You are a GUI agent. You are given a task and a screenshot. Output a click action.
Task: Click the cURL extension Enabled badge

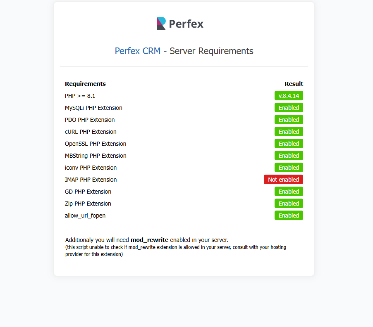[x=289, y=132]
